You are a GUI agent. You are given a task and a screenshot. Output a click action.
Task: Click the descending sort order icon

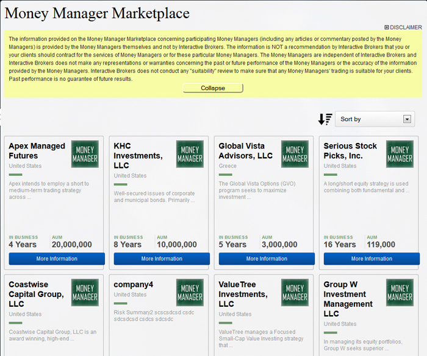[325, 119]
